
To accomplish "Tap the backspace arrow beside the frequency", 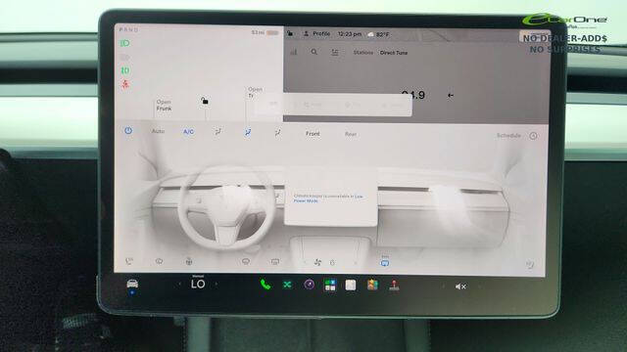I will pos(451,96).
